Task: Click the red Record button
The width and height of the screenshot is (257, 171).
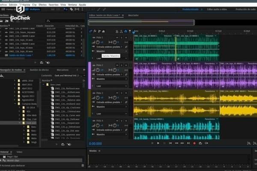Action: [194, 143]
